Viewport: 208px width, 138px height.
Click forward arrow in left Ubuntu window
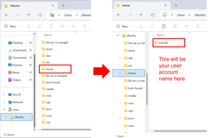18,15
